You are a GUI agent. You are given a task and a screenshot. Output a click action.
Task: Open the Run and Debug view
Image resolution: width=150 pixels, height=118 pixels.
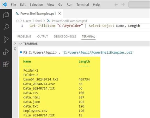pyautogui.click(x=6, y=52)
